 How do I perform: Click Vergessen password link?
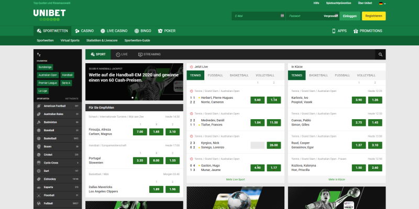[x=330, y=16]
